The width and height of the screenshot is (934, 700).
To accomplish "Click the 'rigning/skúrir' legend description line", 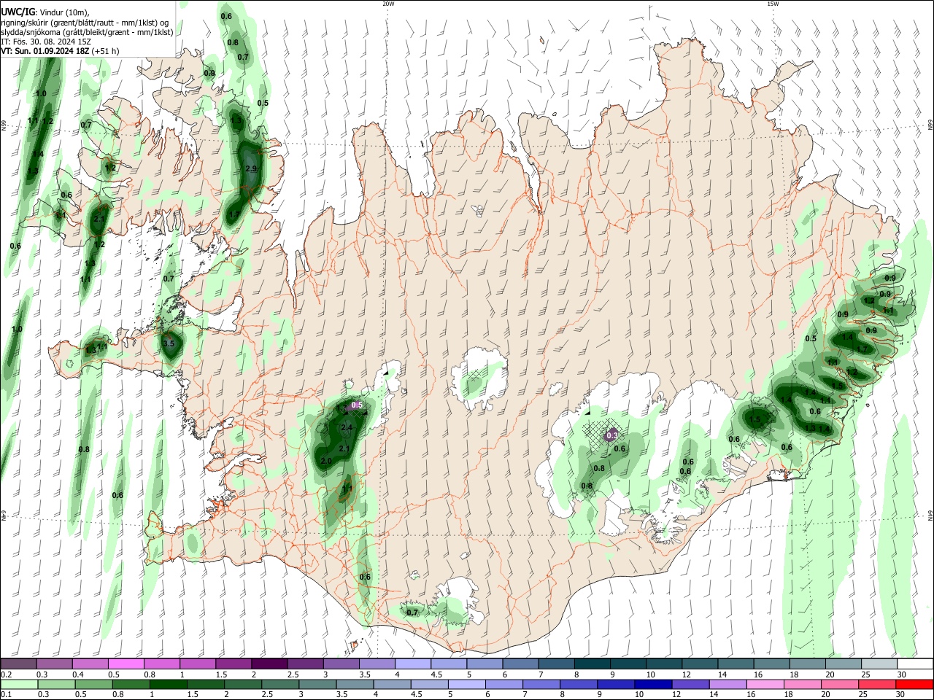I will point(85,22).
